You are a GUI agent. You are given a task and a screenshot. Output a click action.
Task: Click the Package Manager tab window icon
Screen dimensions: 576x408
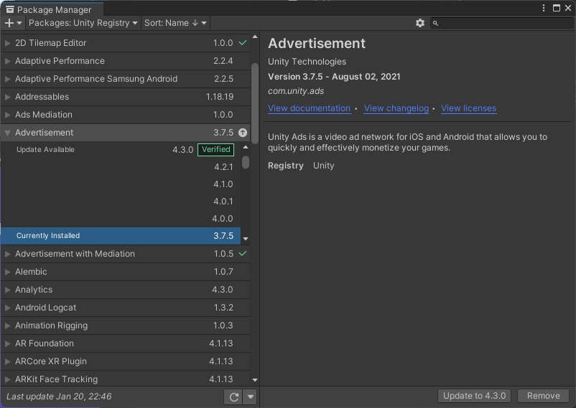pos(10,9)
